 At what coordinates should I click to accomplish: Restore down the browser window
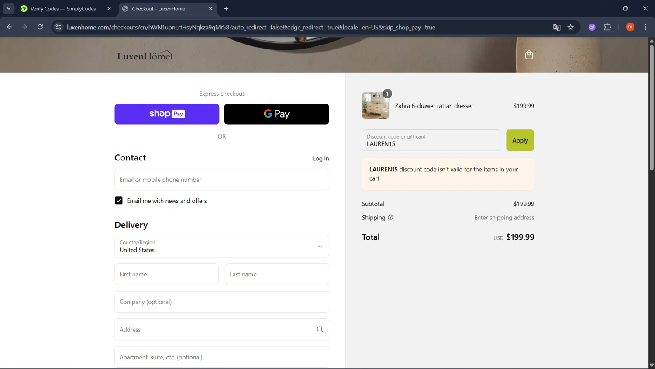(625, 9)
